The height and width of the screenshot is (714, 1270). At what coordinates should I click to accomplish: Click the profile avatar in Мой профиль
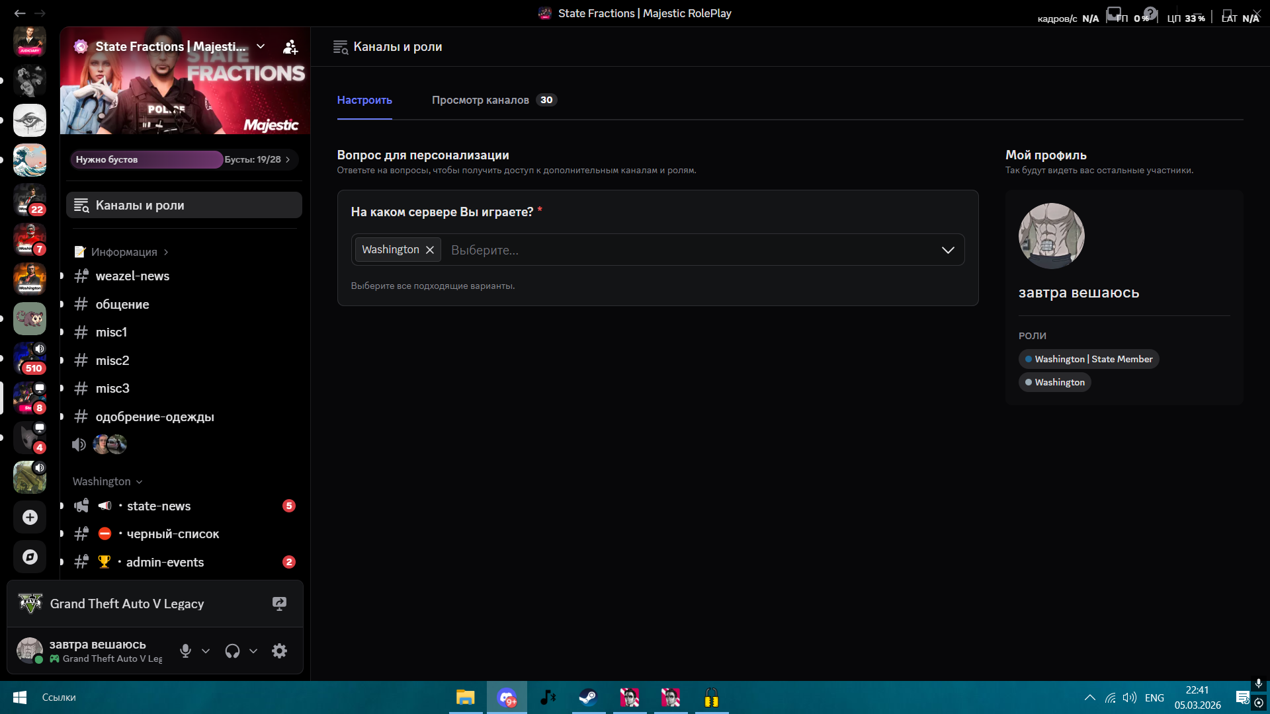pyautogui.click(x=1051, y=236)
